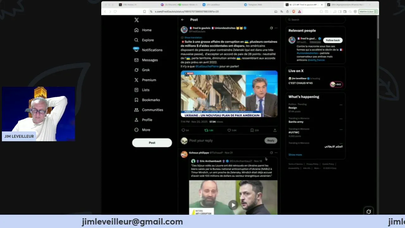Open Explore in the sidebar
This screenshot has width=405, height=228.
pos(144,40)
